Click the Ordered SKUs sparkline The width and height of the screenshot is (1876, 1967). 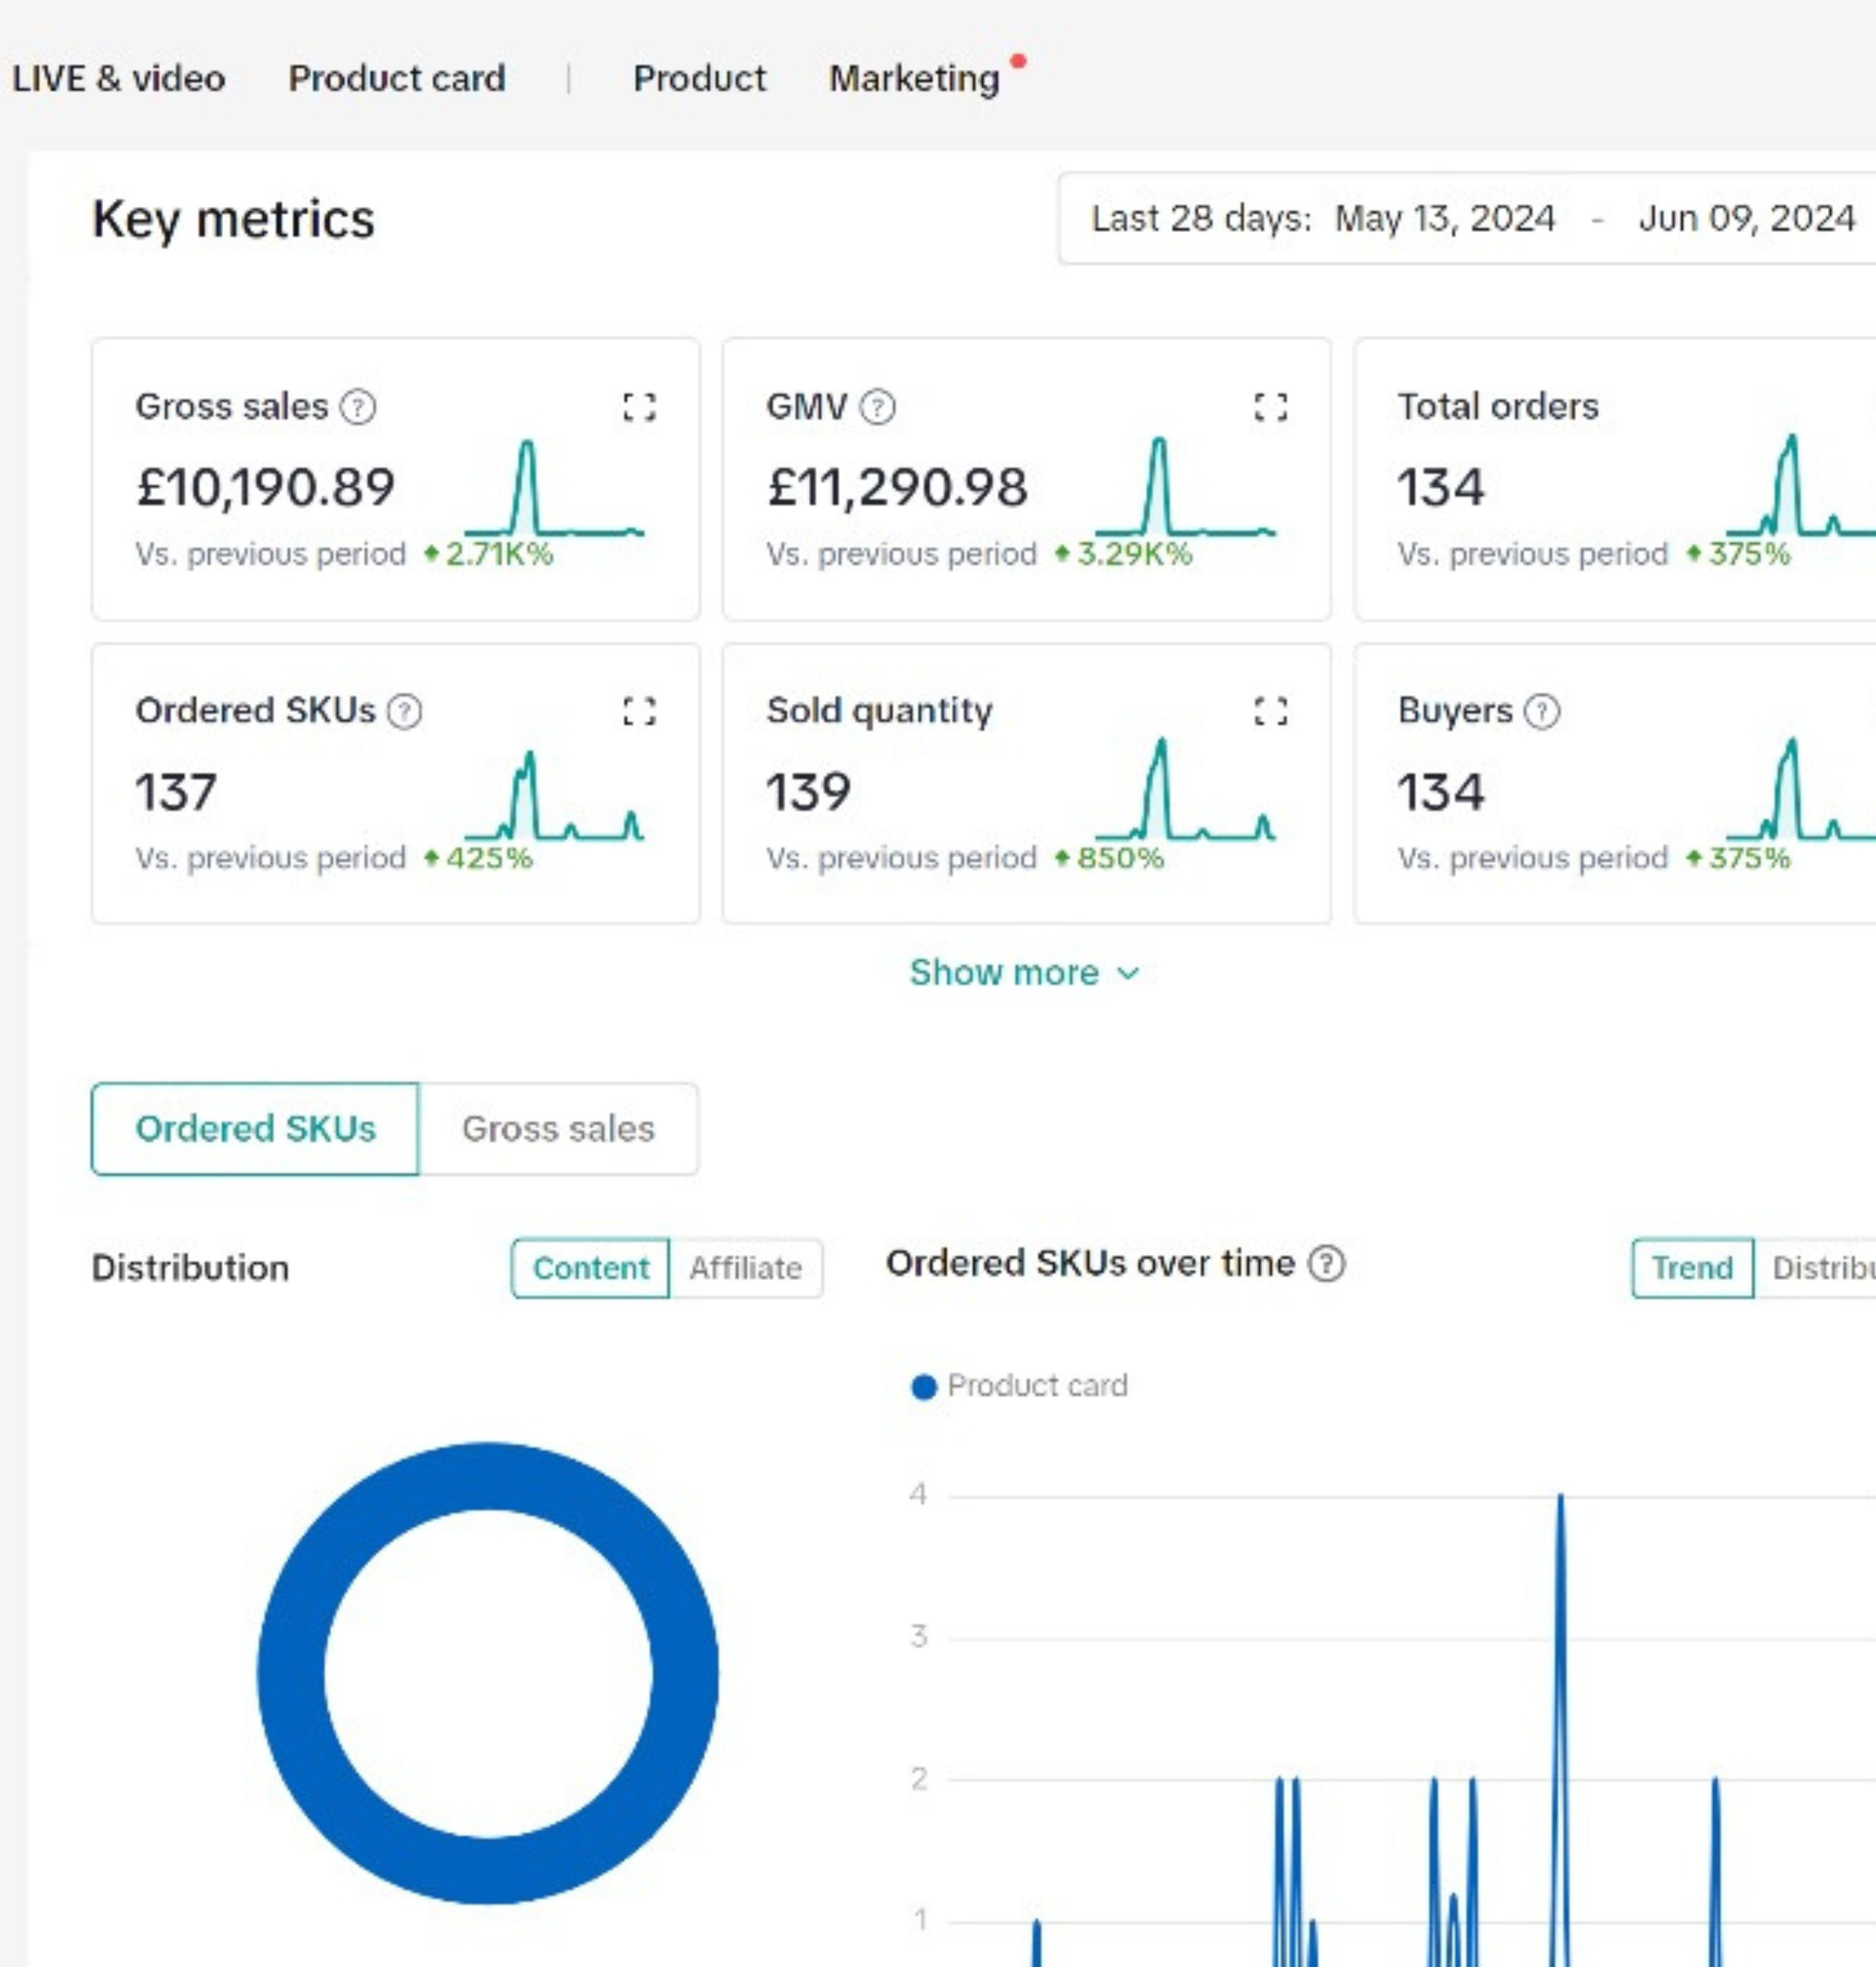554,794
